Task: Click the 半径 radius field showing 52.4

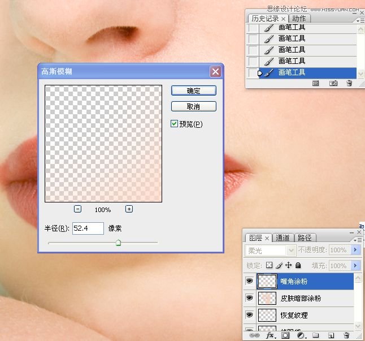Action: (88, 228)
